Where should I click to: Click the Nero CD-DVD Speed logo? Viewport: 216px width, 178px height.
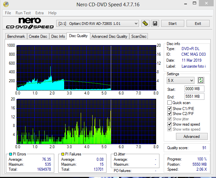coord(30,23)
